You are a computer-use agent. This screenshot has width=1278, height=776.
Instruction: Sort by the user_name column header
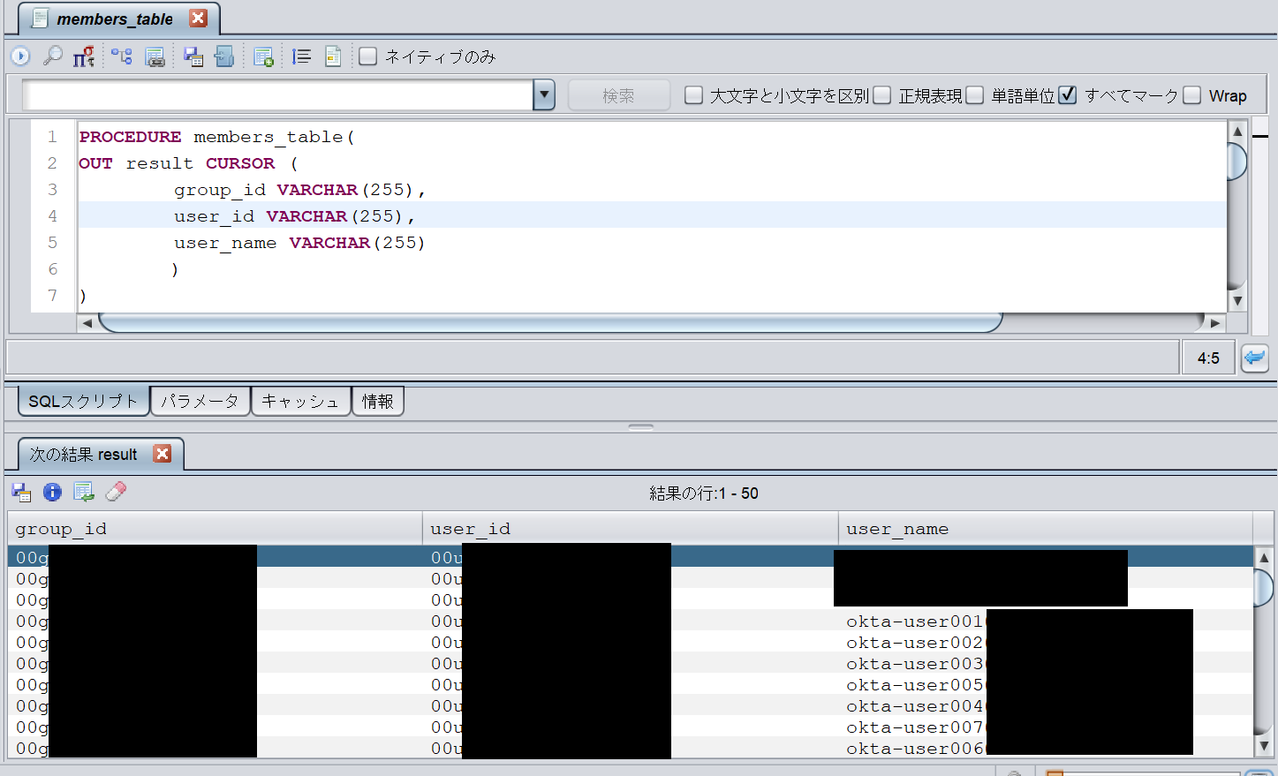pyautogui.click(x=1045, y=529)
